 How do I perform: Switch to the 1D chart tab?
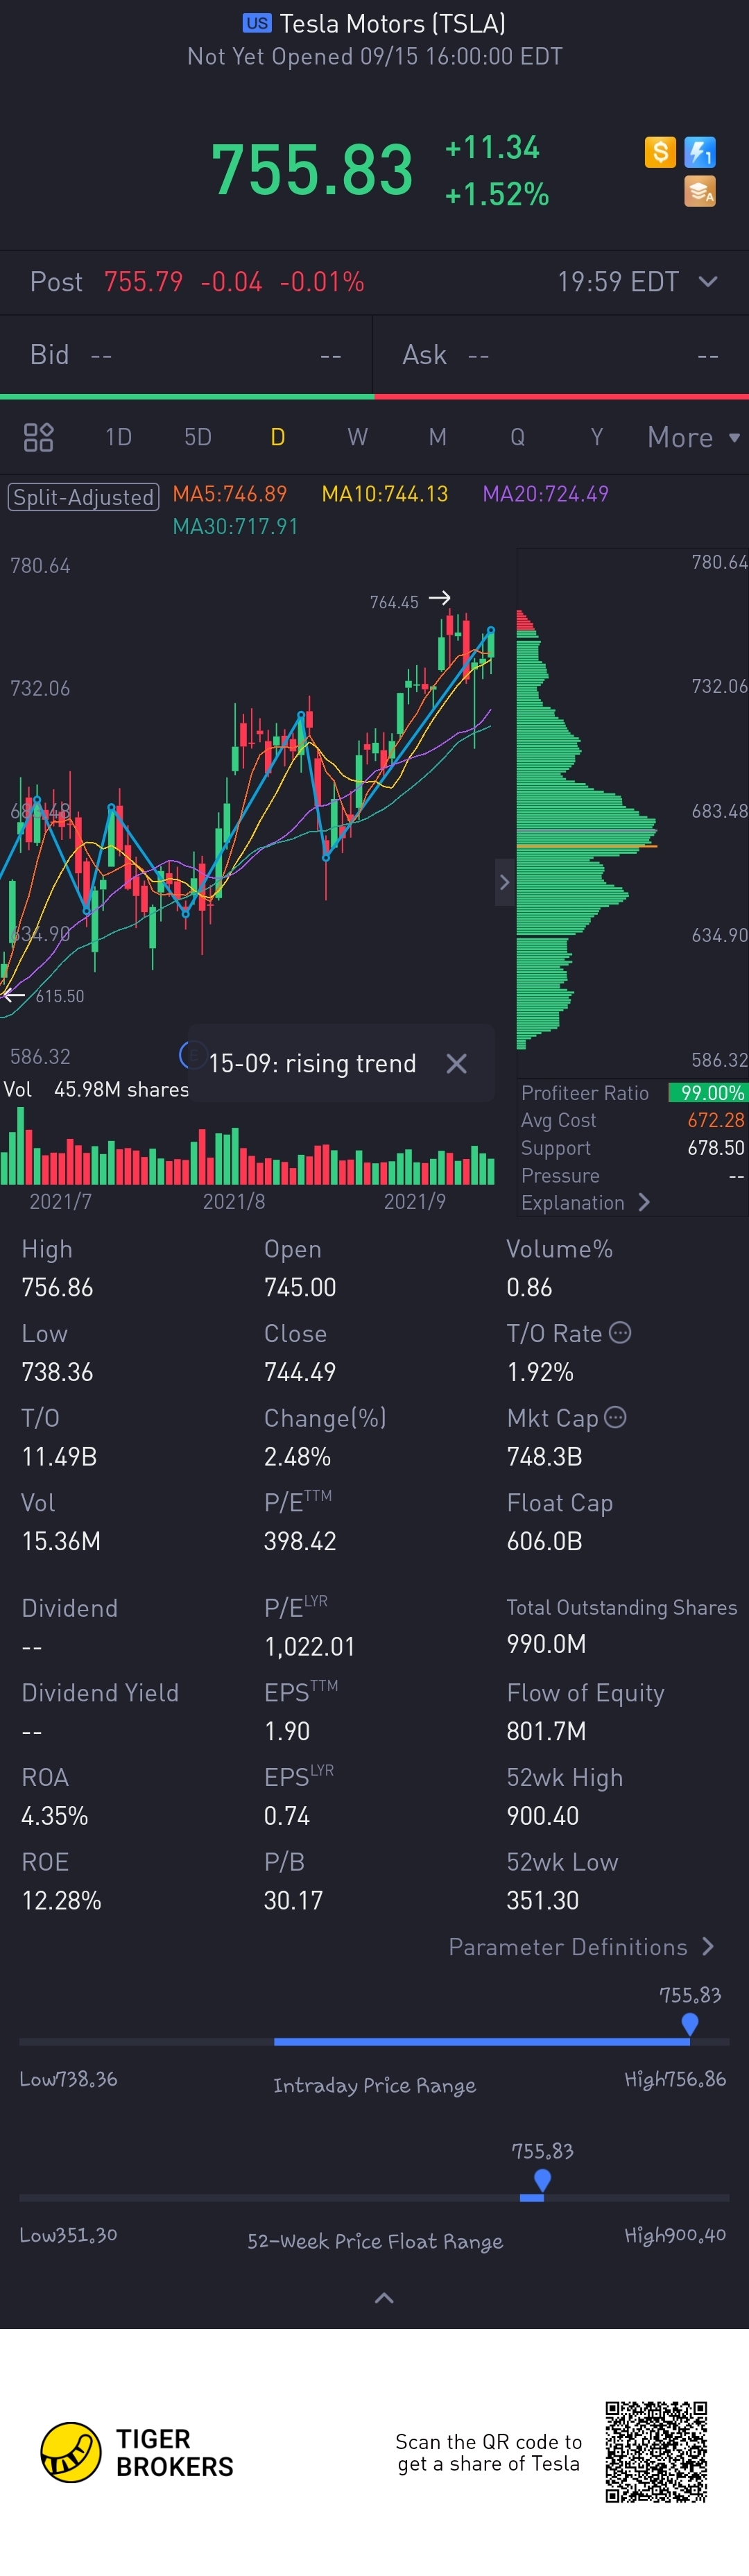[x=118, y=437]
